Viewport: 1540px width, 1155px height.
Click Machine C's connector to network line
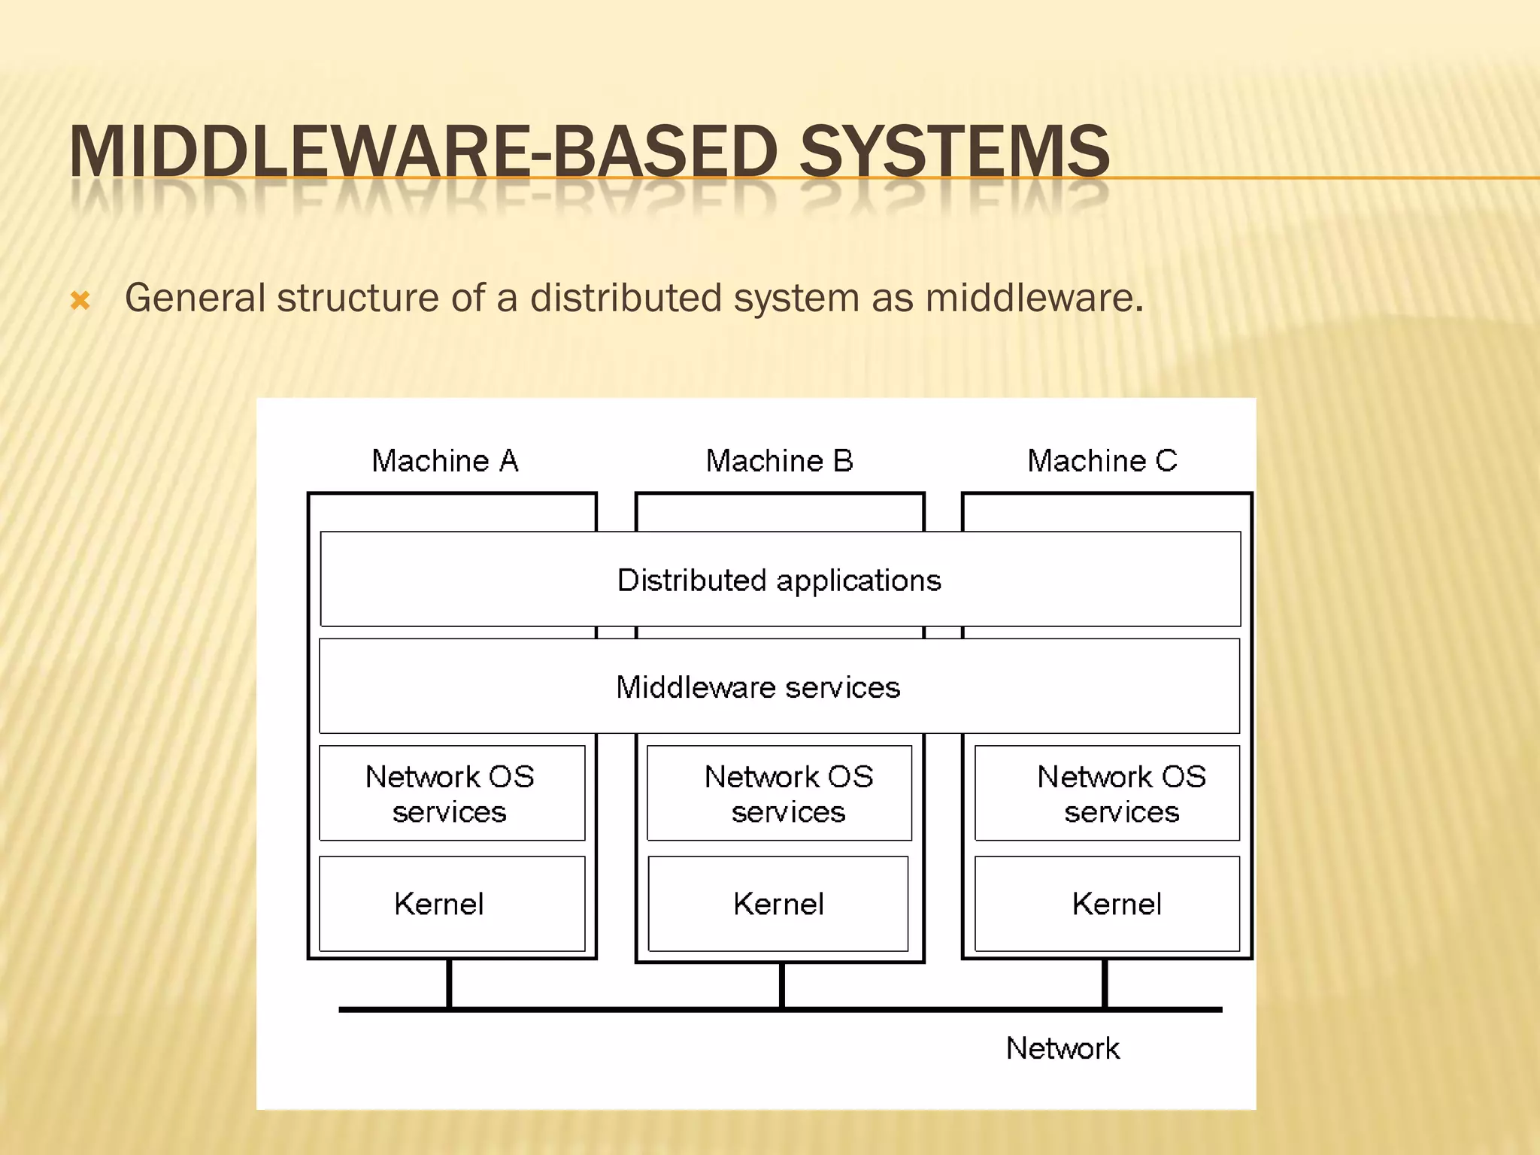coord(1105,984)
